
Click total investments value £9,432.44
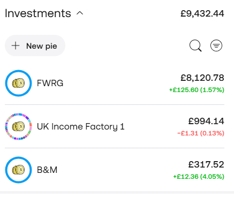pos(202,13)
